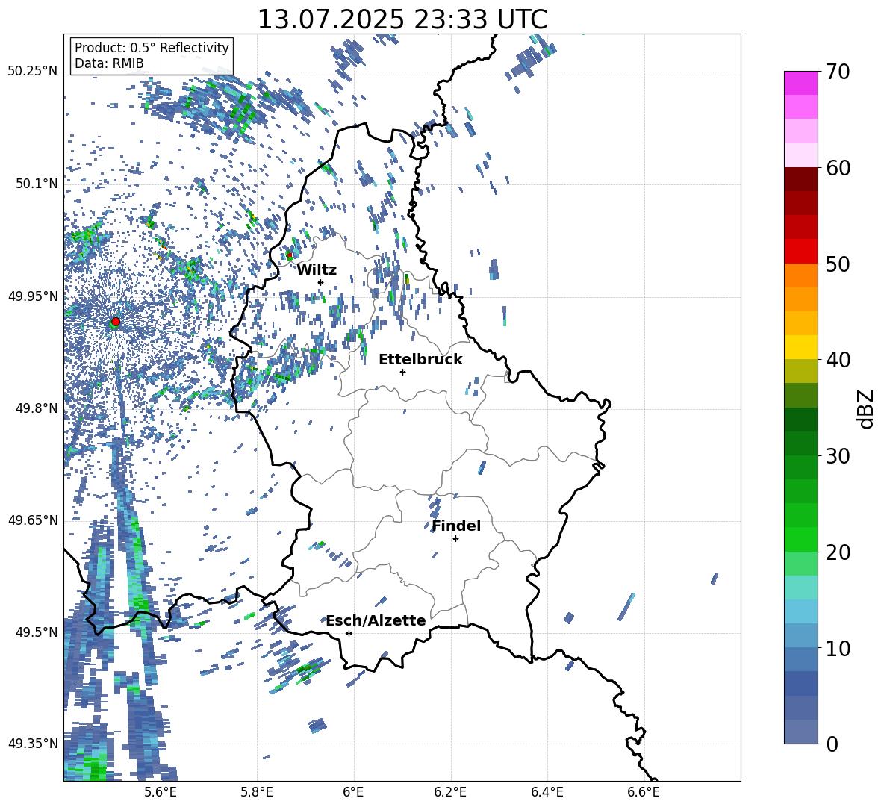884x807 pixels.
Task: Pick the dark maroon colorbar swatch below 60
Action: [800, 179]
